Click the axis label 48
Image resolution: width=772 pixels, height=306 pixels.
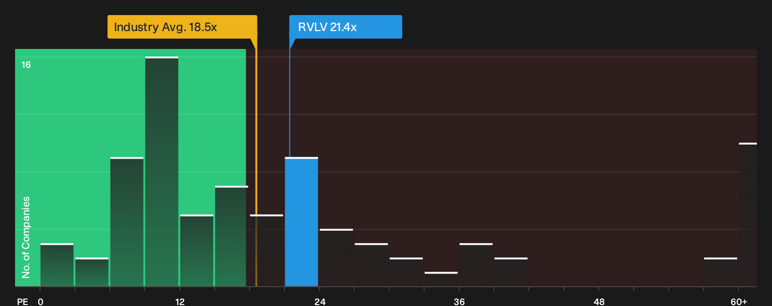[599, 301]
